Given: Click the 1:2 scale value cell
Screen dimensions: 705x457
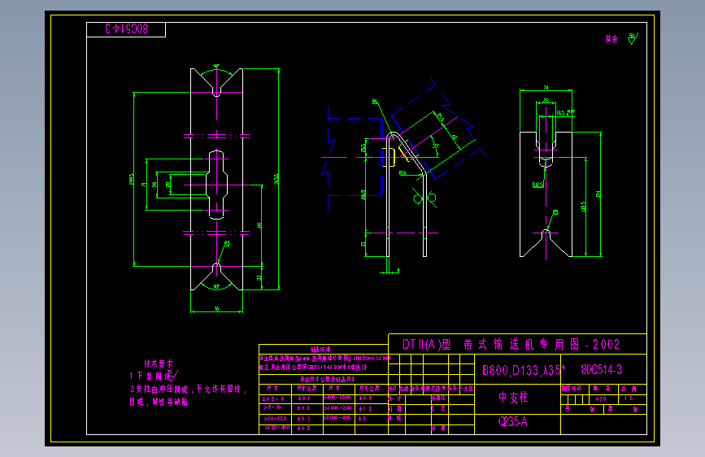Looking at the screenshot, I should click(632, 399).
